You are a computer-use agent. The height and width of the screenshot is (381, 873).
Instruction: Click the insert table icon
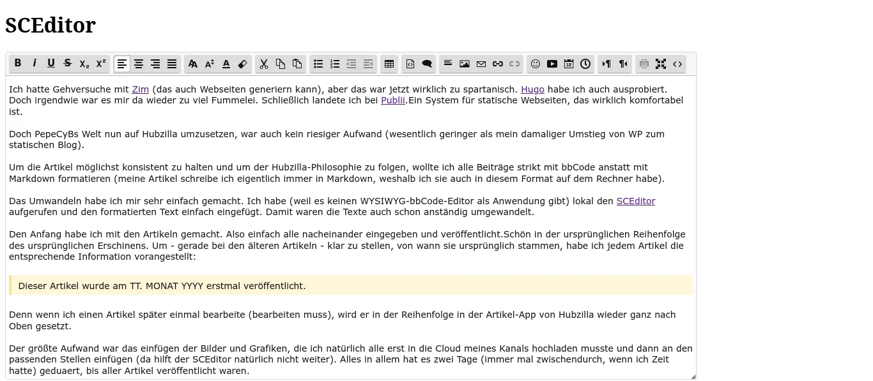point(389,64)
